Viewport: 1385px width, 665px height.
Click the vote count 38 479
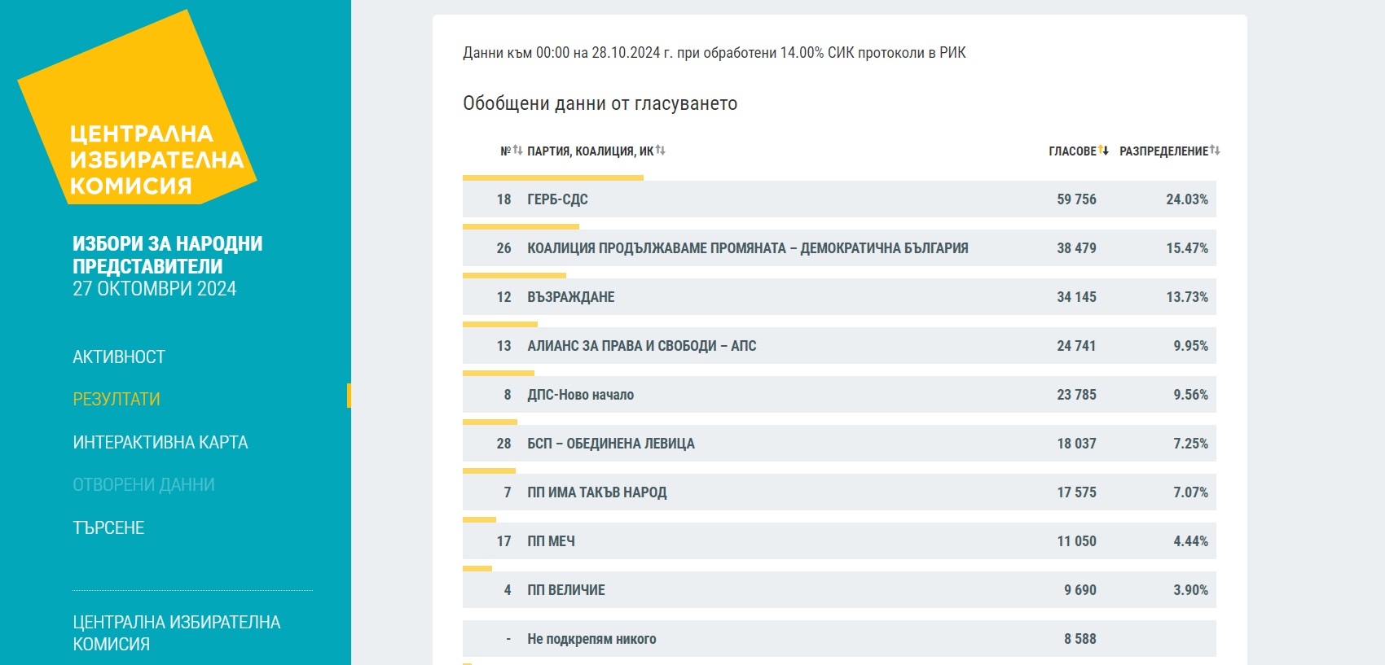coord(1076,248)
